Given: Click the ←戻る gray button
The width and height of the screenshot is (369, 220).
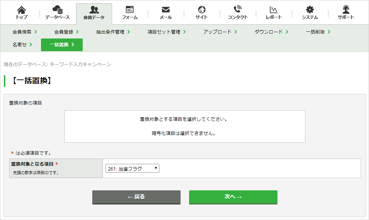Looking at the screenshot, I should pos(136,197).
